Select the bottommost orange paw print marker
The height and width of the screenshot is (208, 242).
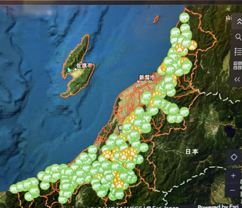(119, 183)
